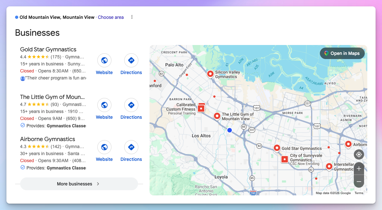Click Los Altos label on map
The height and width of the screenshot is (210, 382).
pyautogui.click(x=201, y=136)
